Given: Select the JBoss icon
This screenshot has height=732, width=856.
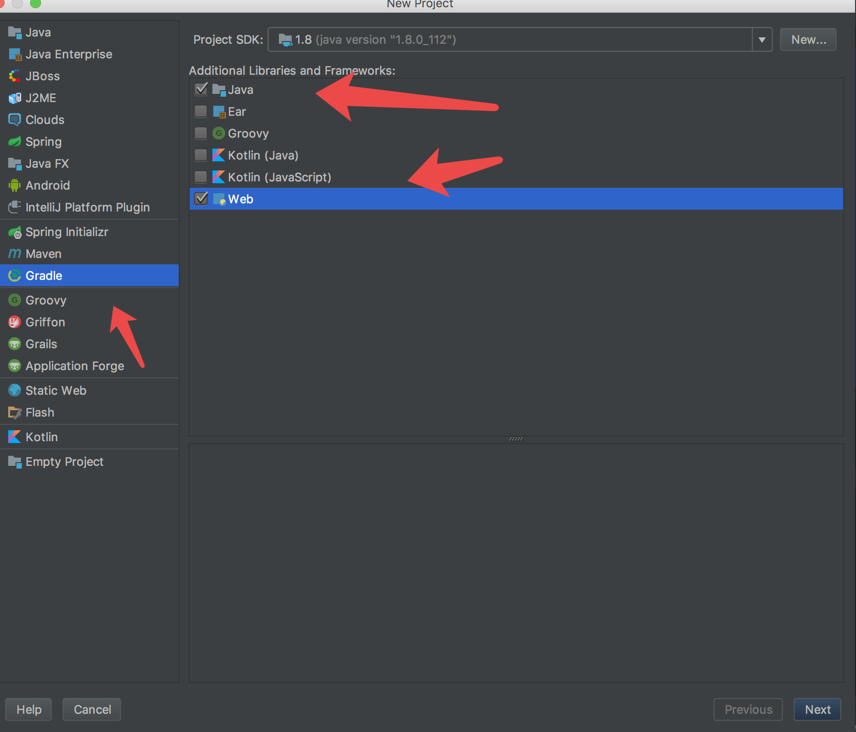Looking at the screenshot, I should [15, 76].
